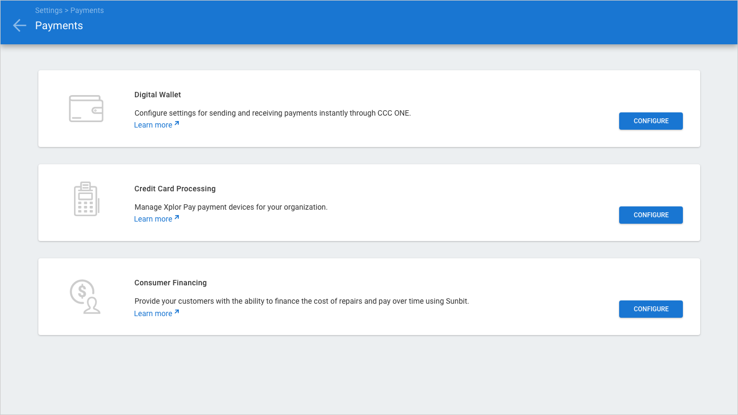Click external-link arrow beside Digital Wallet Learn more

click(177, 124)
